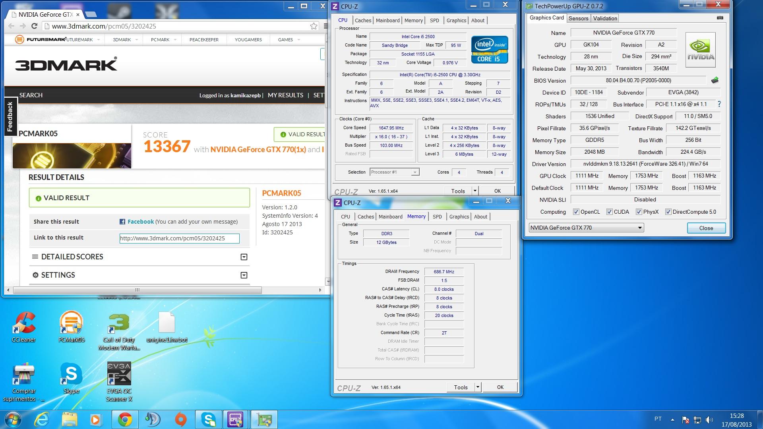Toggle the PhysX checkbox
This screenshot has height=429, width=763.
pos(639,212)
